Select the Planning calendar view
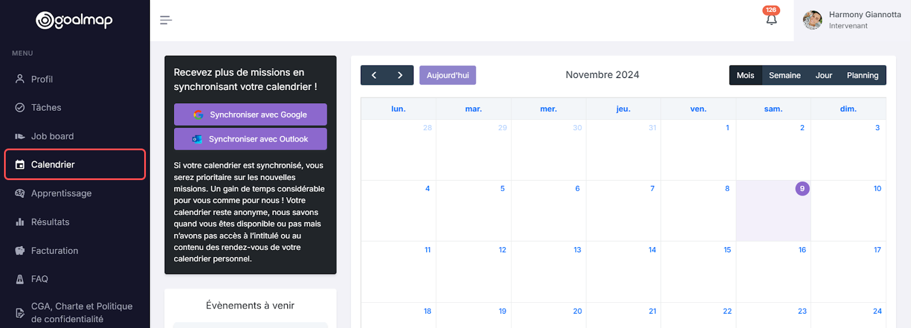This screenshot has width=911, height=328. [x=863, y=75]
